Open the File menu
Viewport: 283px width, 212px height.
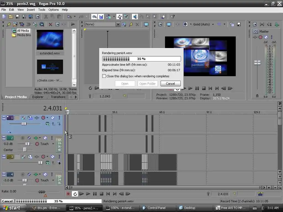[4, 10]
